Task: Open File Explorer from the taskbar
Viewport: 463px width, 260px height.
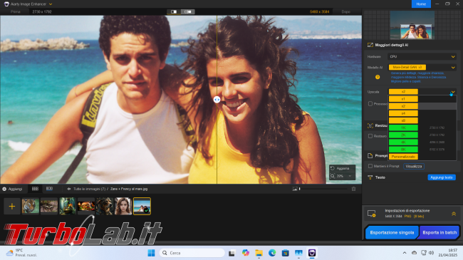Action: [x=259, y=253]
